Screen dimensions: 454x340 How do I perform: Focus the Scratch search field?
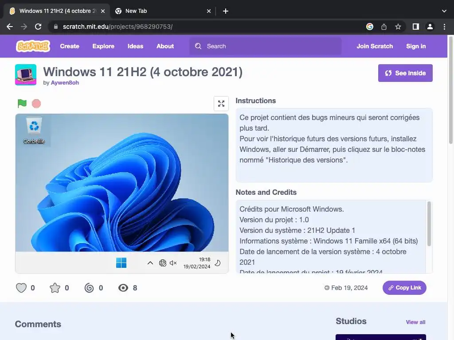click(x=266, y=46)
